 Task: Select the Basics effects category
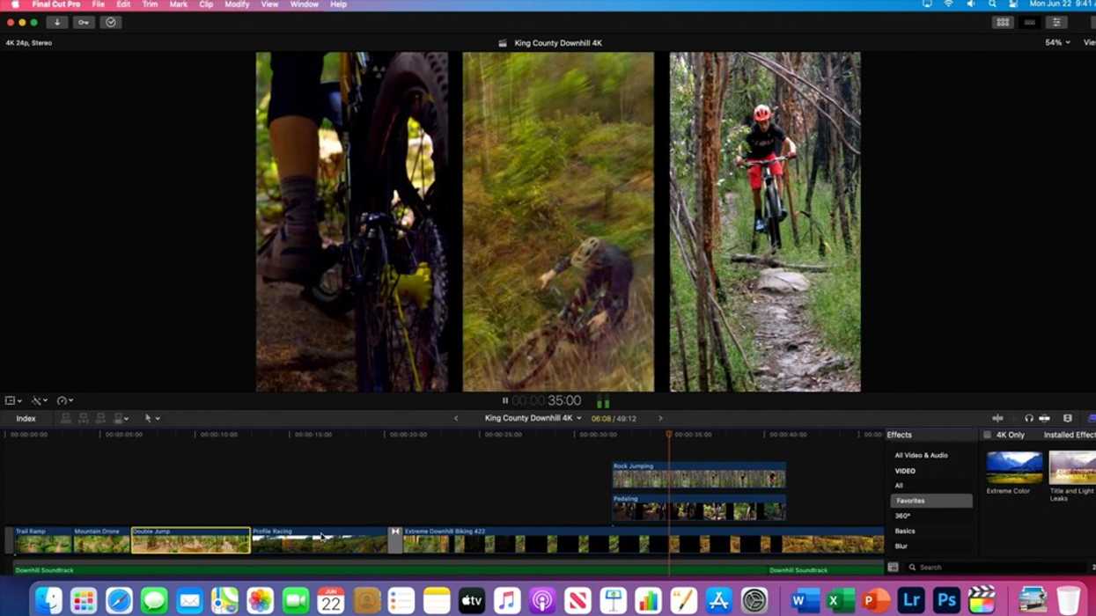pos(905,532)
